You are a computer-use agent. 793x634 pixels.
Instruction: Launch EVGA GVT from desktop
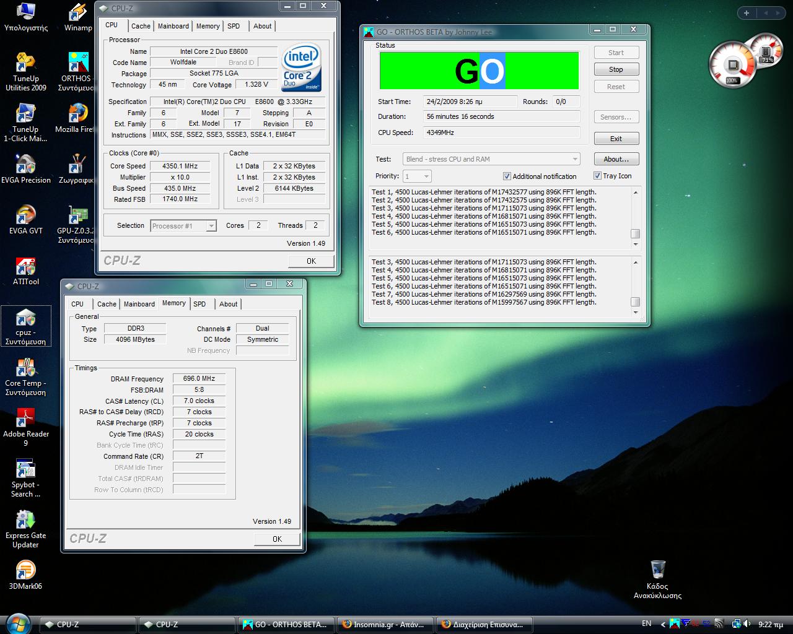click(26, 220)
